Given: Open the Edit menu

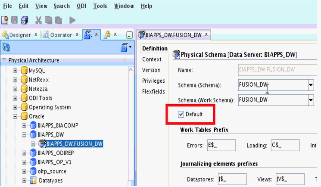Looking at the screenshot, I should (24, 6).
